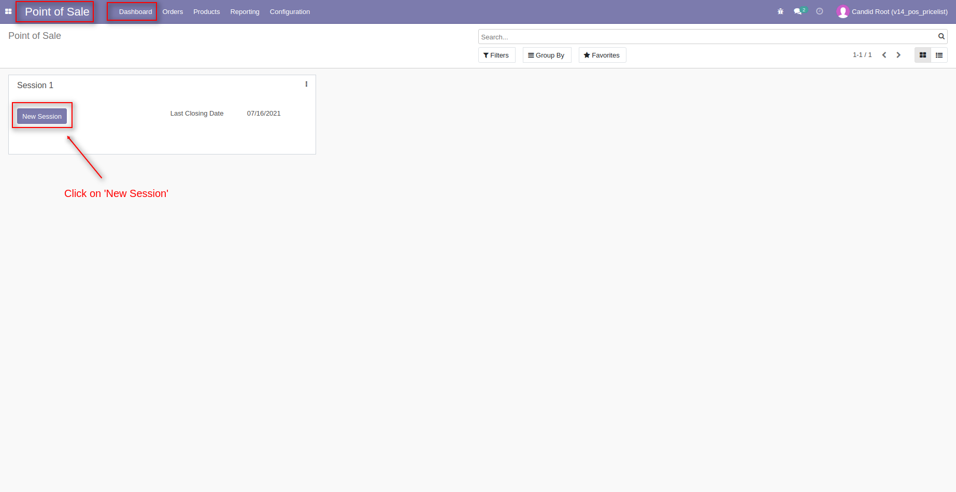Click the Session 1 card title
Viewport: 956px width, 492px height.
click(x=35, y=85)
